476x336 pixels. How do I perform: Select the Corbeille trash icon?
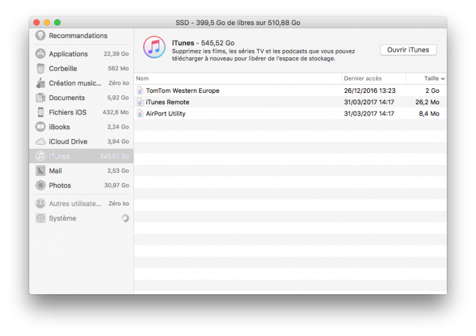pos(40,69)
